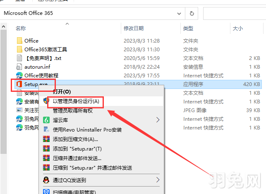Screen dimensions: 266x194
Task: Click the JPEG image file icon for 关注羽
Action: [x=19, y=110]
